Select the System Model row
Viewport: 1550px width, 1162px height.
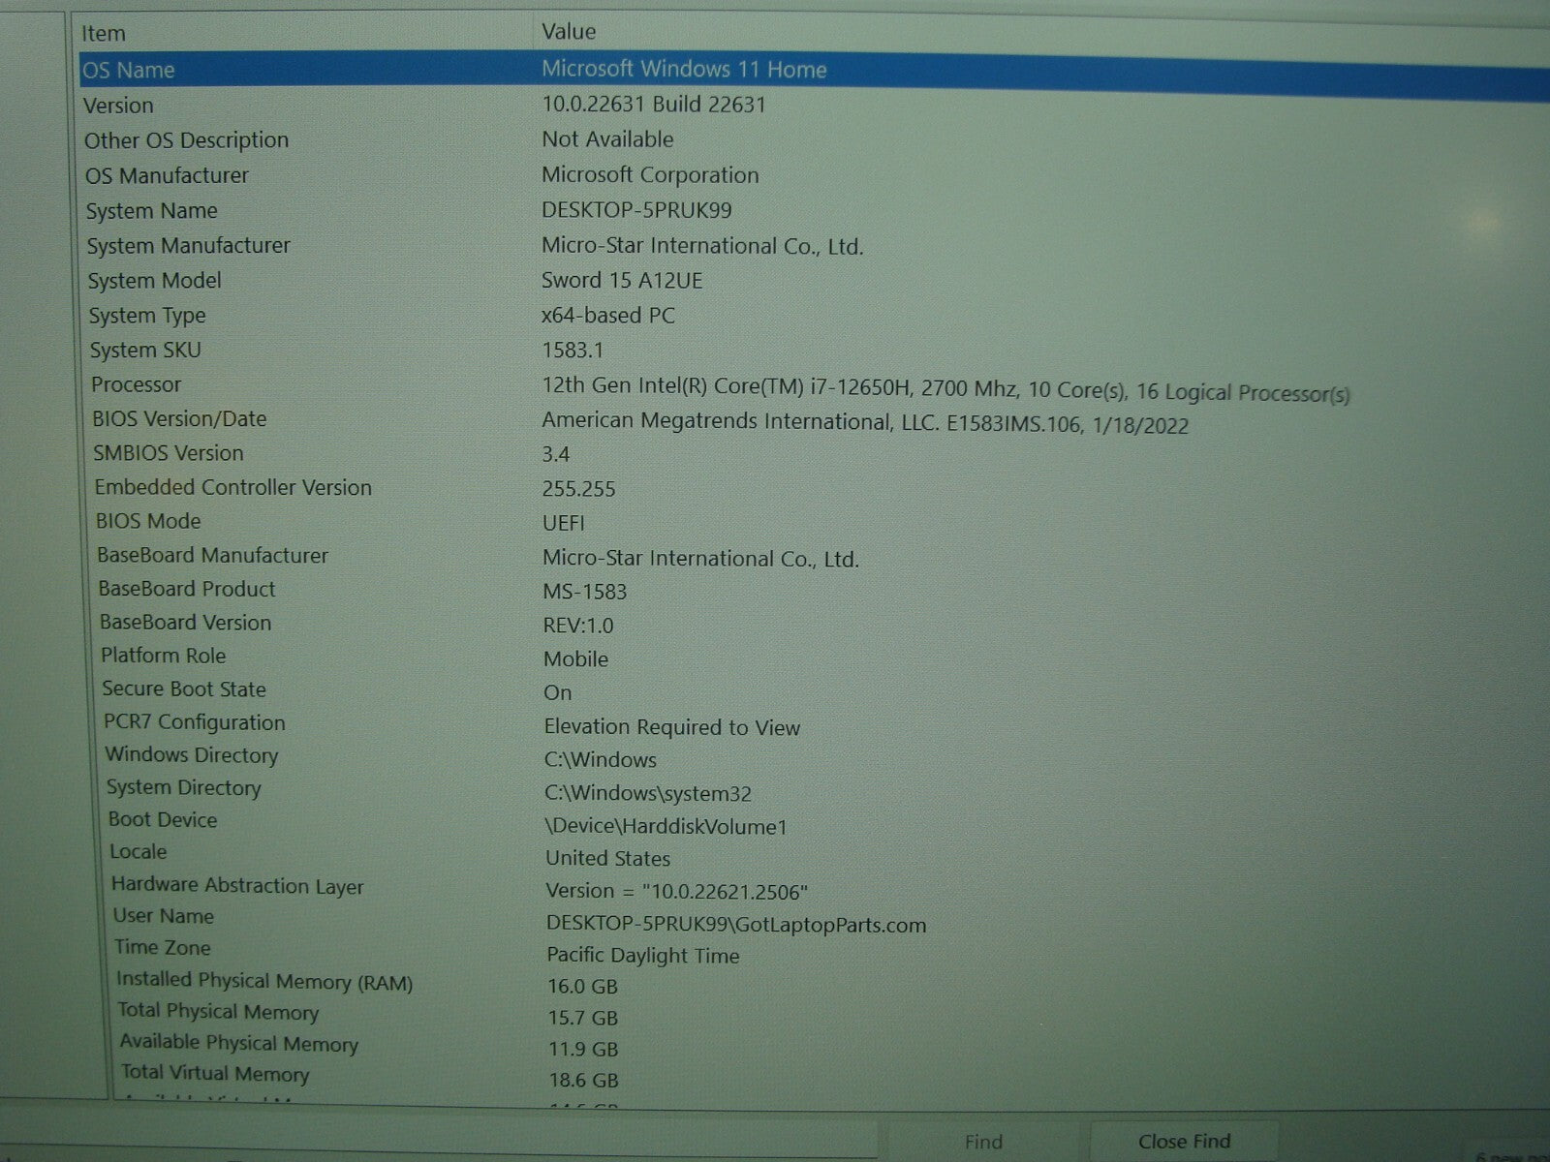154,281
